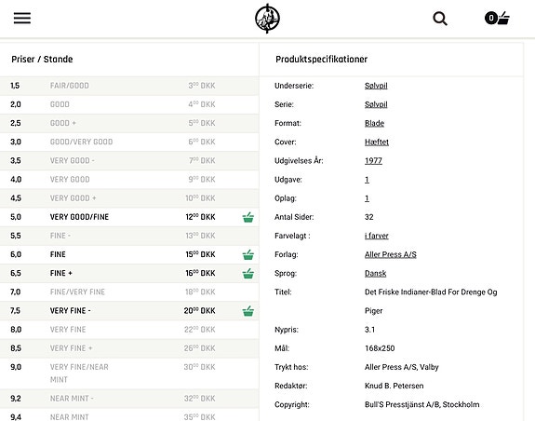Click the FAIR/GOOD grade row
Screen dimensions: 535x421
[x=129, y=86]
